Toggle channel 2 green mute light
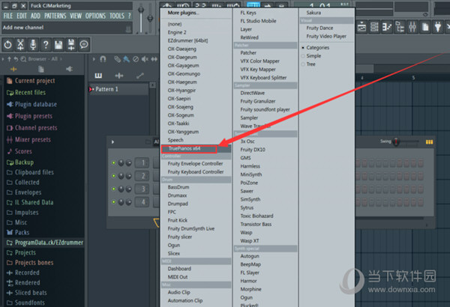This screenshot has height=307, width=450. [x=114, y=176]
